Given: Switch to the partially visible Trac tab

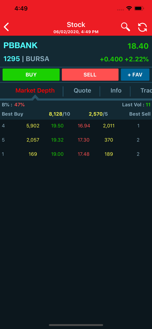Looking at the screenshot, I should coord(146,90).
